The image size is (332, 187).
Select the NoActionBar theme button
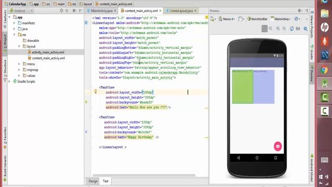(x=257, y=19)
